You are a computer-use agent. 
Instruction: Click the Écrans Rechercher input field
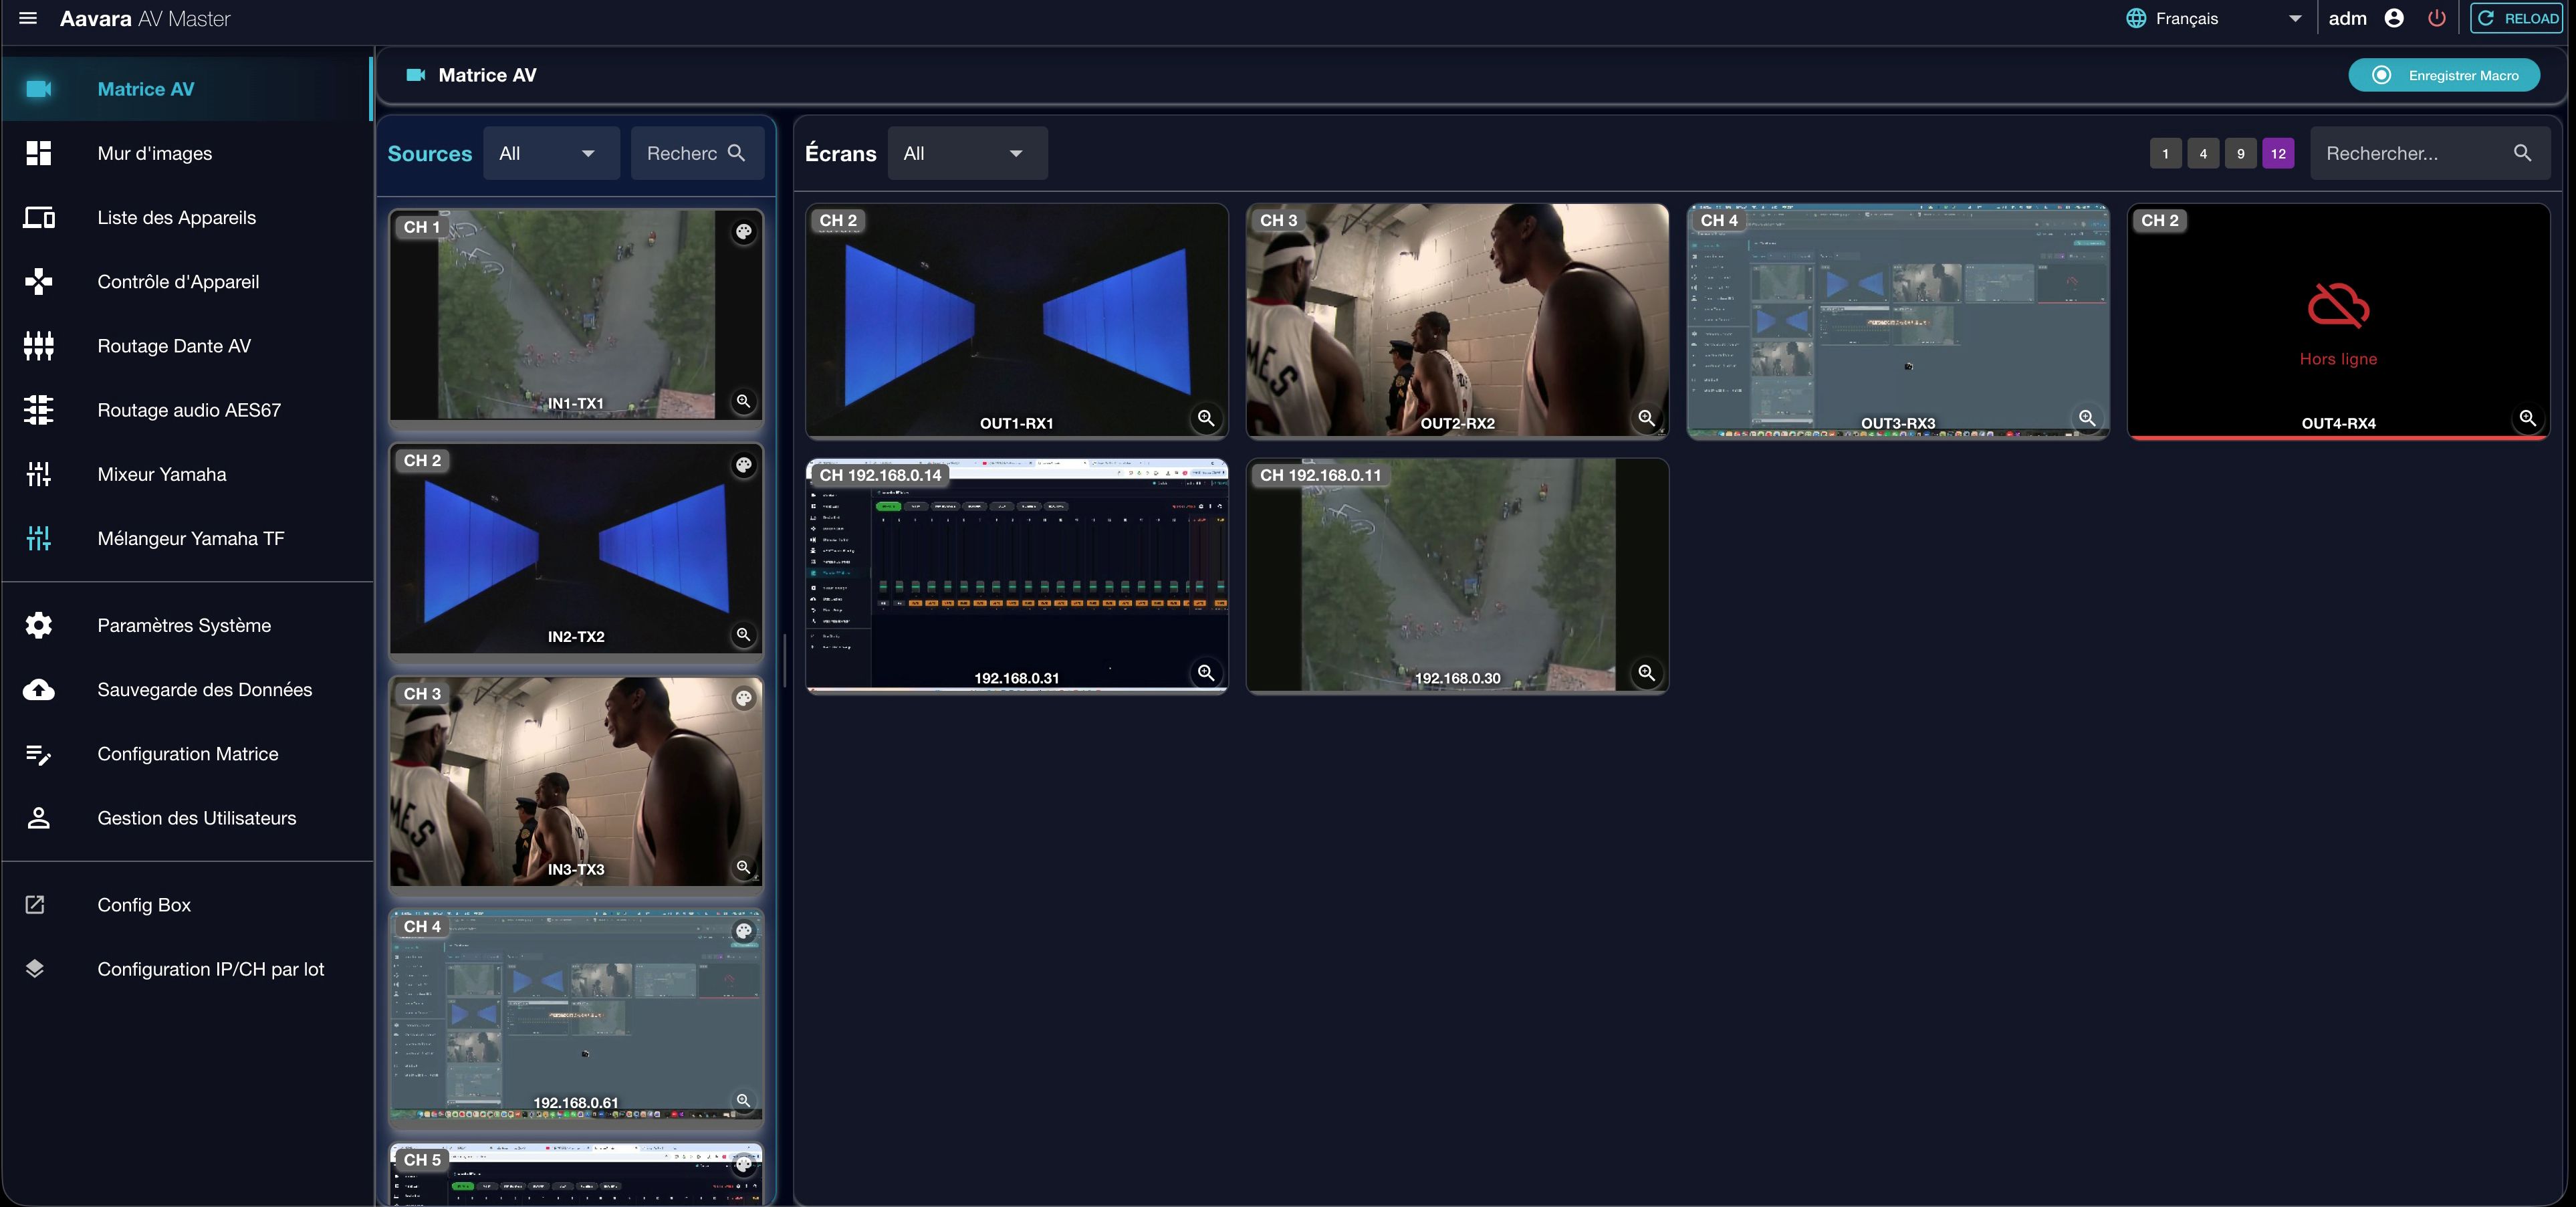point(2430,153)
